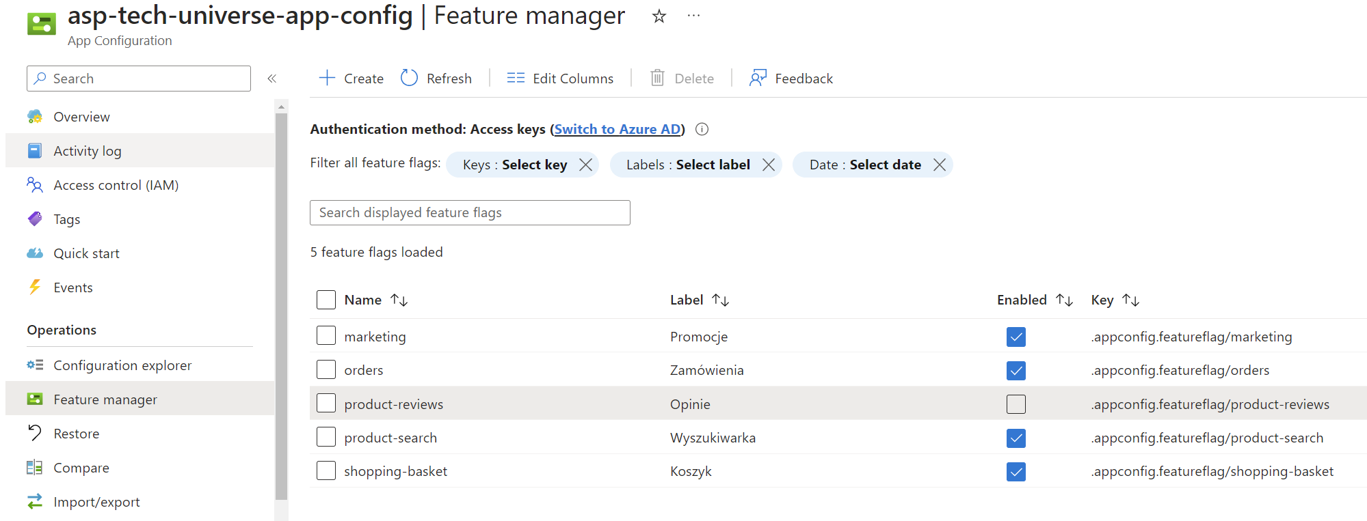The height and width of the screenshot is (521, 1367).
Task: Open the more options ellipsis
Action: point(693,16)
